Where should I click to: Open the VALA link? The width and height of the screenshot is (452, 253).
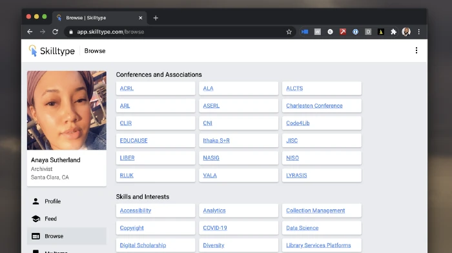click(x=210, y=175)
